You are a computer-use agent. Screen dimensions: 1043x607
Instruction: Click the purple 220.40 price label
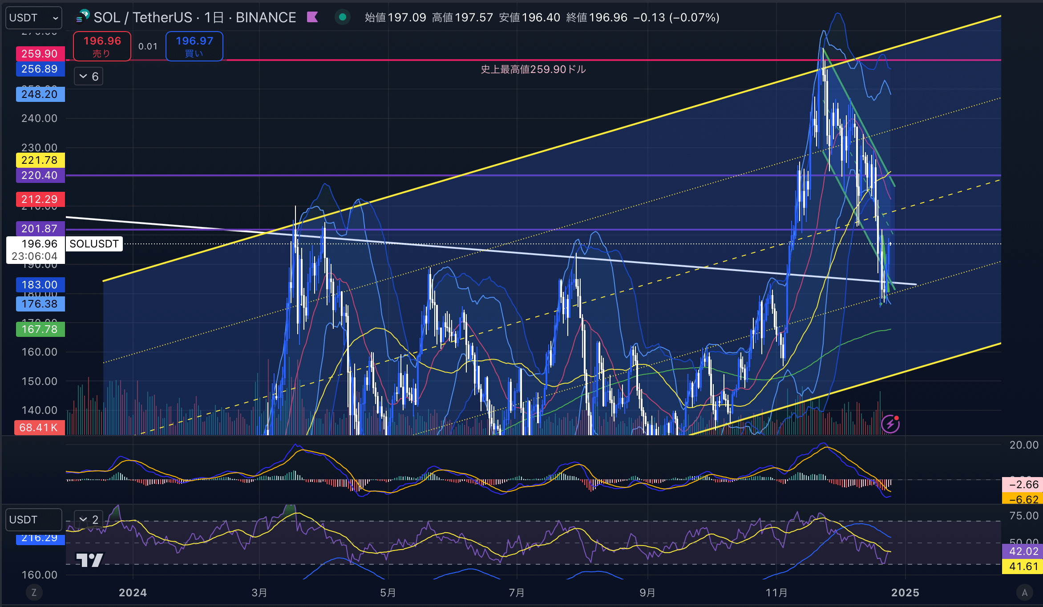(40, 175)
